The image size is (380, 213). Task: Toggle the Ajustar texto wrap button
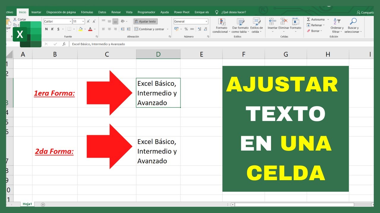pyautogui.click(x=145, y=21)
